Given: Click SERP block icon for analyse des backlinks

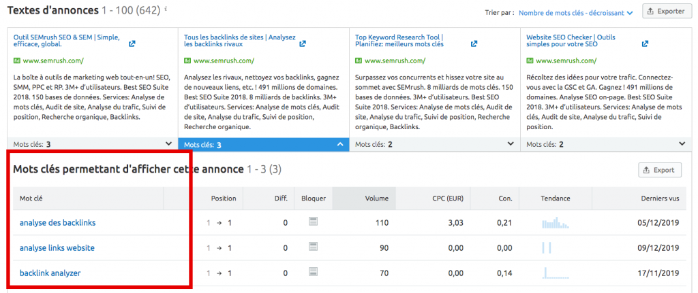Looking at the screenshot, I should pyautogui.click(x=314, y=222).
